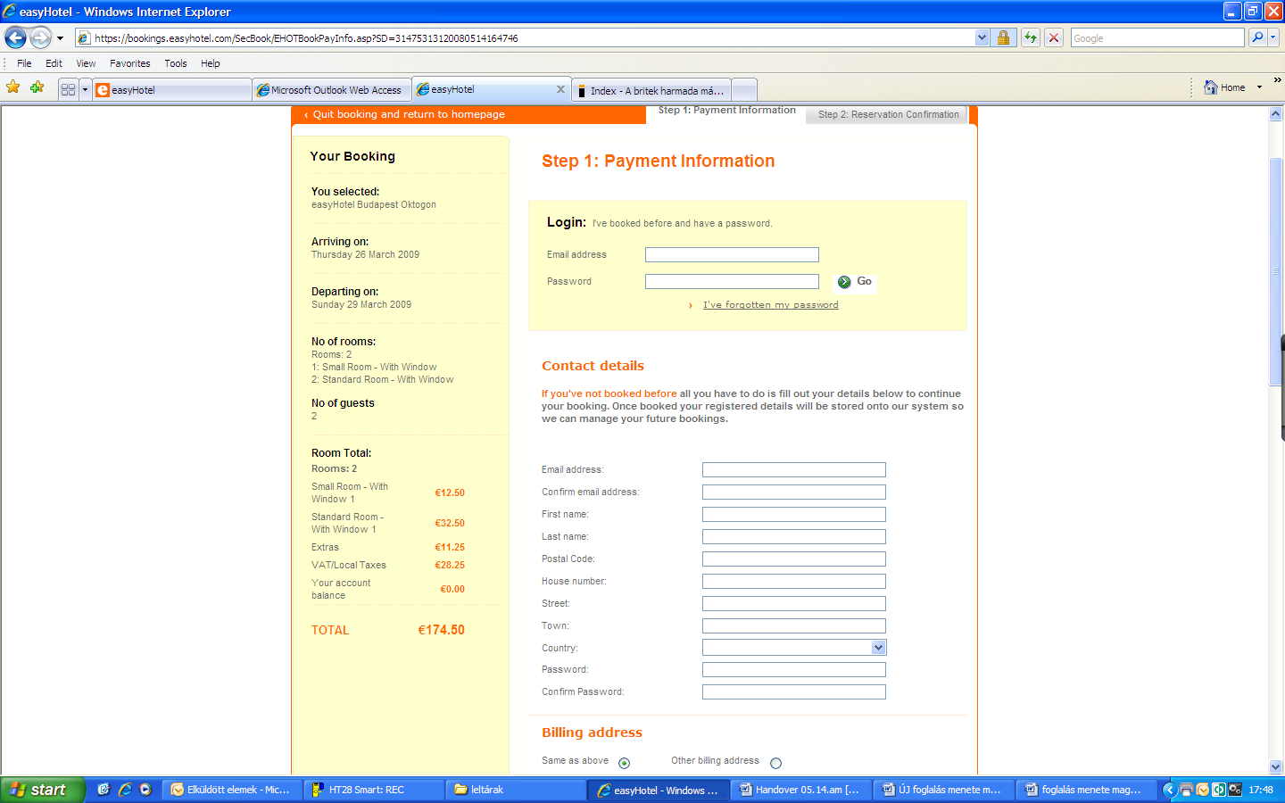This screenshot has height=803, width=1285.
Task: Click the page scrollbar up arrow
Action: tap(1276, 114)
